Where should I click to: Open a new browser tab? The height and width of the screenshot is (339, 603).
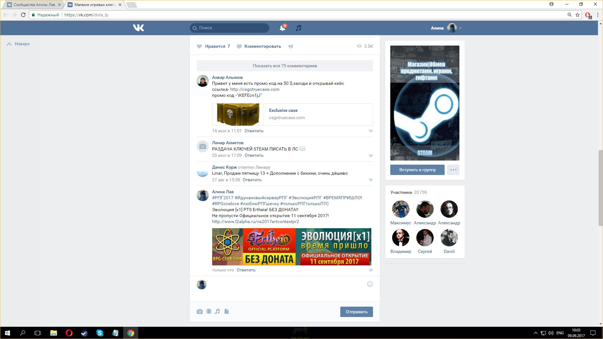(132, 5)
